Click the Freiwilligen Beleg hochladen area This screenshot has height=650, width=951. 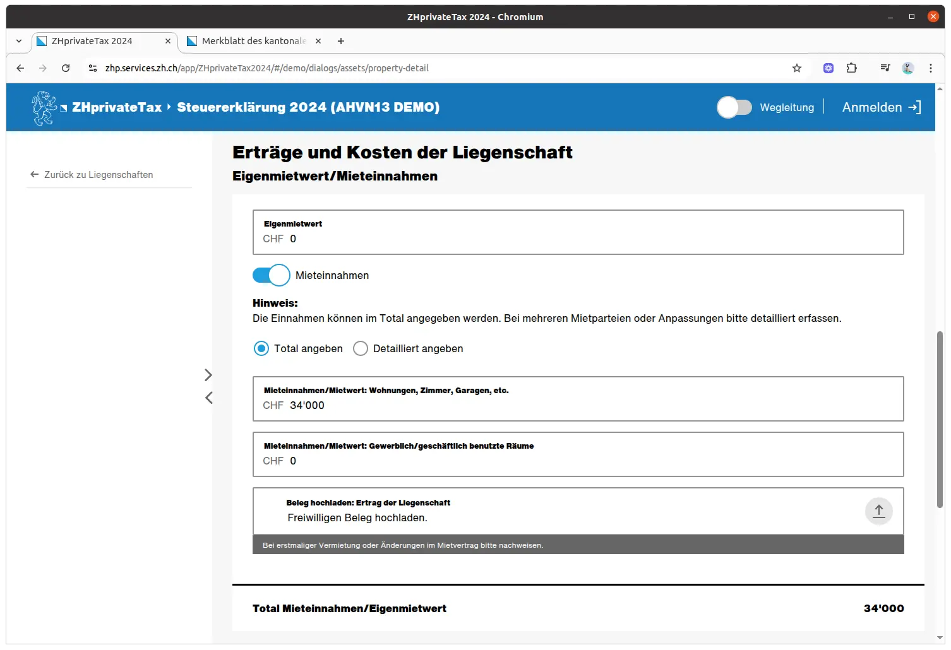(578, 511)
